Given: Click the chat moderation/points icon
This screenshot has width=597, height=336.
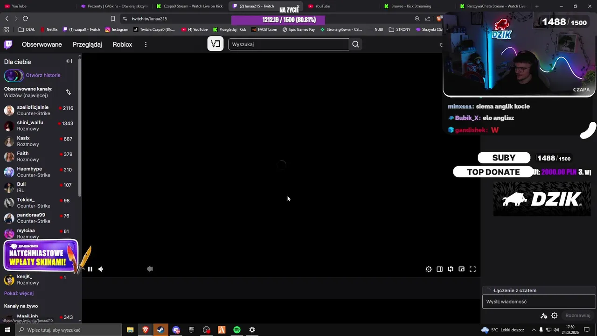Looking at the screenshot, I should (544, 316).
